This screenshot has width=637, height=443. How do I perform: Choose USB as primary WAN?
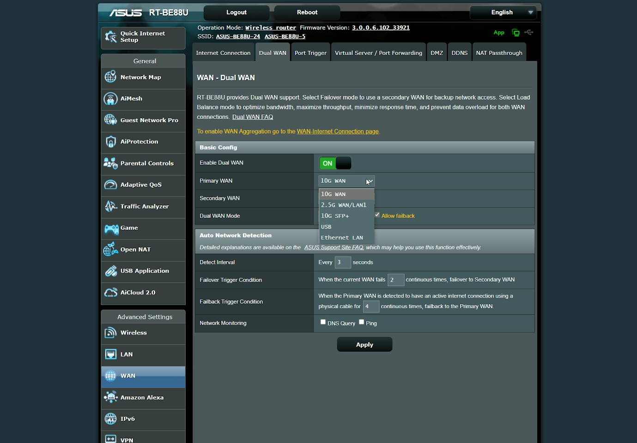346,227
